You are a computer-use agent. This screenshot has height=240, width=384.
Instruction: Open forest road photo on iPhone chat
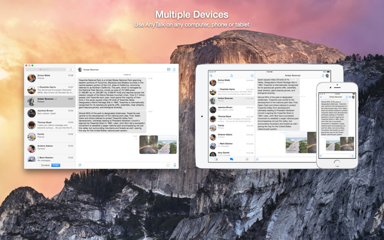pyautogui.click(x=347, y=144)
